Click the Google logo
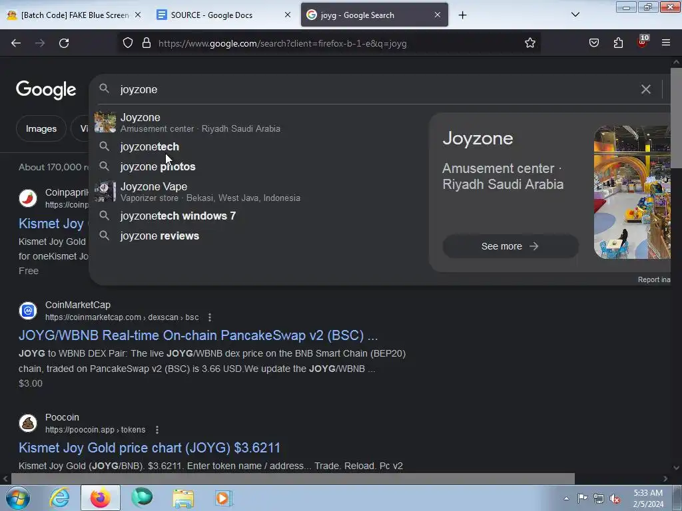The height and width of the screenshot is (511, 682). (46, 90)
